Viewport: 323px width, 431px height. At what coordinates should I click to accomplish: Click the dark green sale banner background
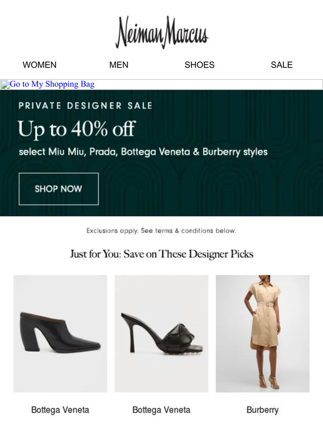(x=214, y=187)
